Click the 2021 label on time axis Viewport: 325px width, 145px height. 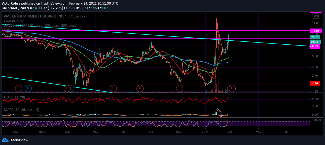[205, 132]
